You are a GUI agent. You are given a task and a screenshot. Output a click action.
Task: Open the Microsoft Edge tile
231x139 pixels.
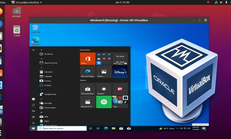tap(88, 72)
